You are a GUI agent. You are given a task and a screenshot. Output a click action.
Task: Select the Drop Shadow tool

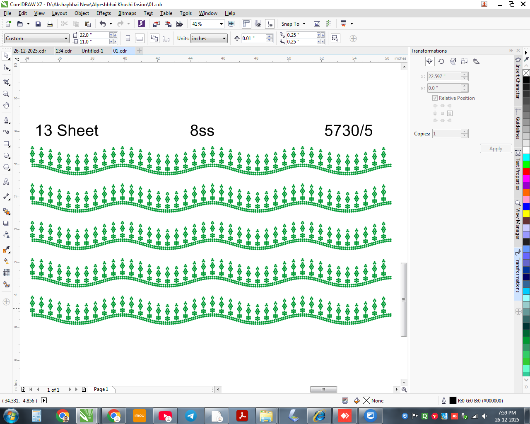pos(6,223)
